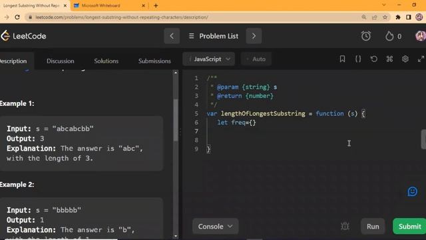Screen dimensions: 426x240
Task: Open editor settings gear icon
Action: pyautogui.click(x=405, y=59)
